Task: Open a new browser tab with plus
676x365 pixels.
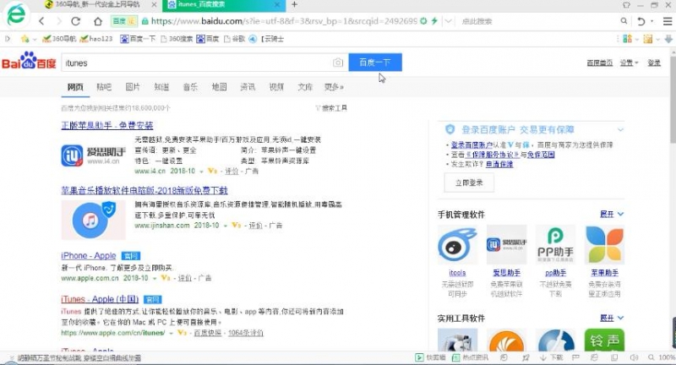Action: pos(294,5)
